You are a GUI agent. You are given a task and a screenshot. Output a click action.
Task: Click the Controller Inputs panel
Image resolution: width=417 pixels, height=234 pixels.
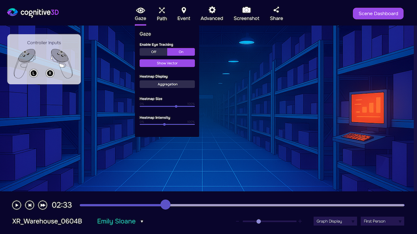coord(44,59)
